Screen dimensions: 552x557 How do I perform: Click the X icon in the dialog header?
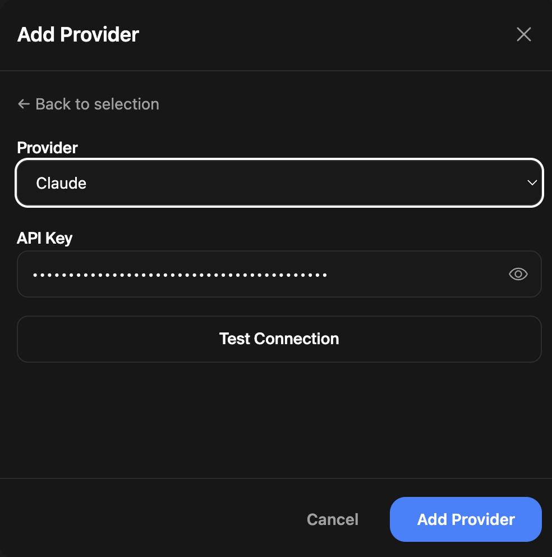(x=523, y=34)
